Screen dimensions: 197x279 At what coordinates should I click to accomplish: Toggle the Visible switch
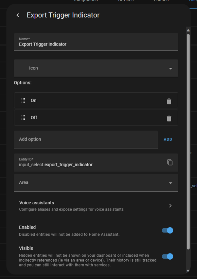pos(167,256)
